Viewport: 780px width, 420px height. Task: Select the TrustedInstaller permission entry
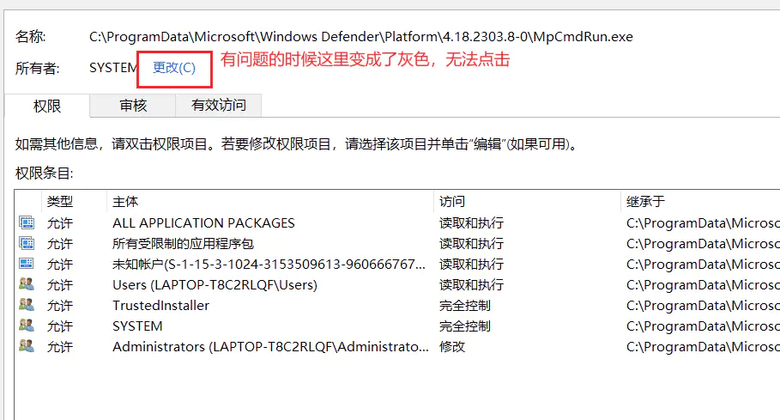[x=397, y=305]
